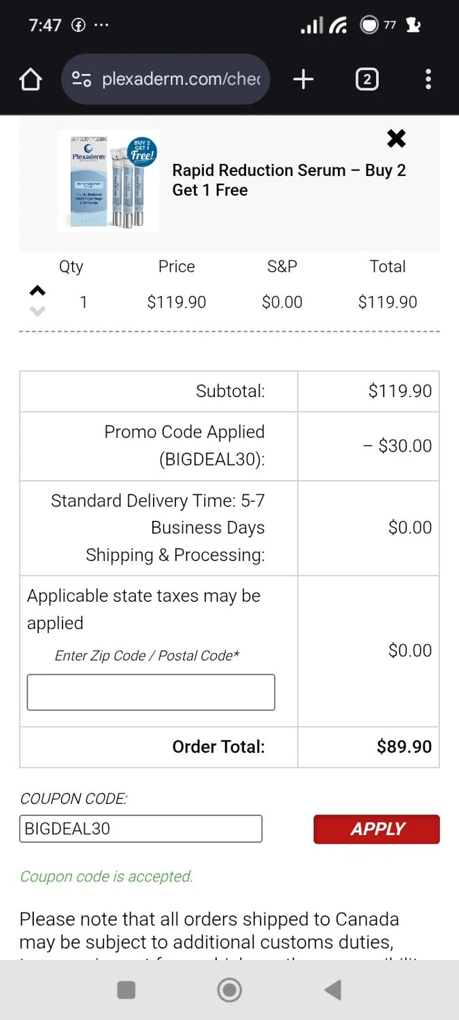459x1020 pixels.
Task: Tap the Android back triangle button
Action: point(333,990)
